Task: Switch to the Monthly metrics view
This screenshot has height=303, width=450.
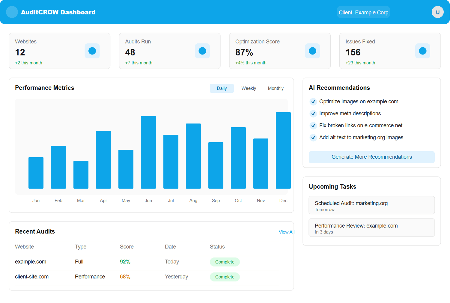Action: click(x=276, y=88)
